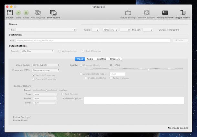Open the Activity Window terminal icon
This screenshot has width=197, height=137.
(165, 13)
